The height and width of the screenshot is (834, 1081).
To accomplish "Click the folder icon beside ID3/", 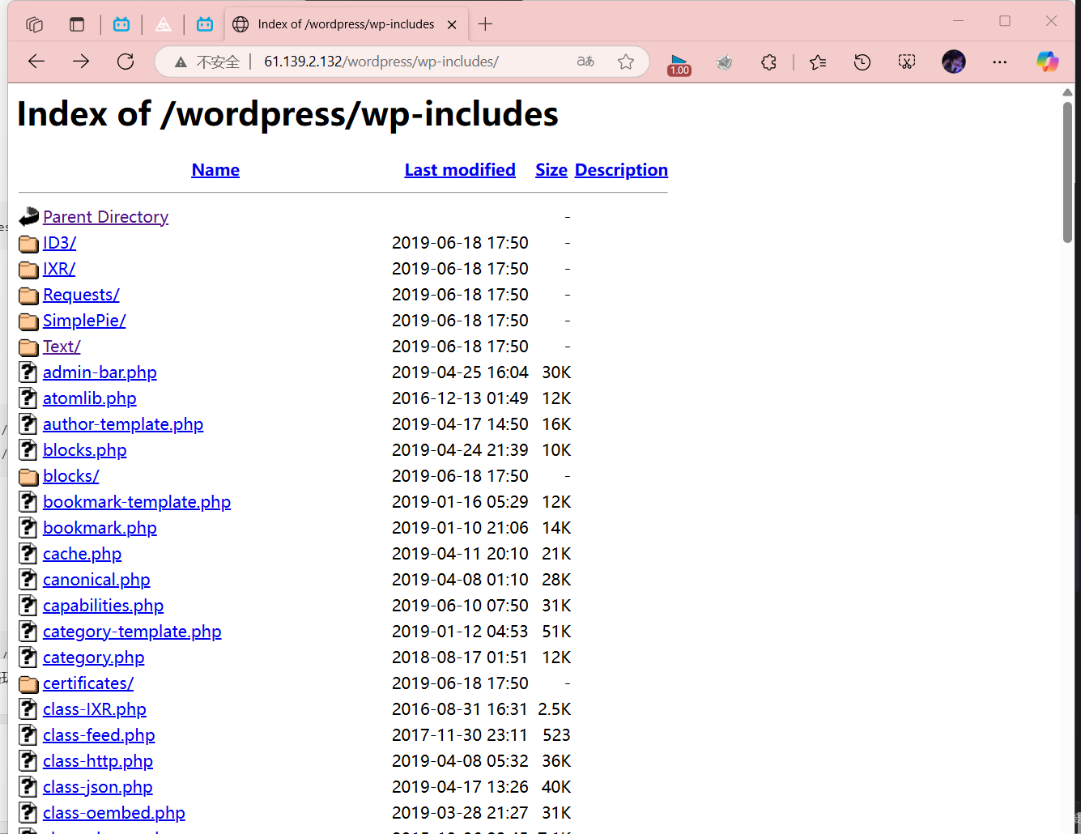I will [x=28, y=243].
